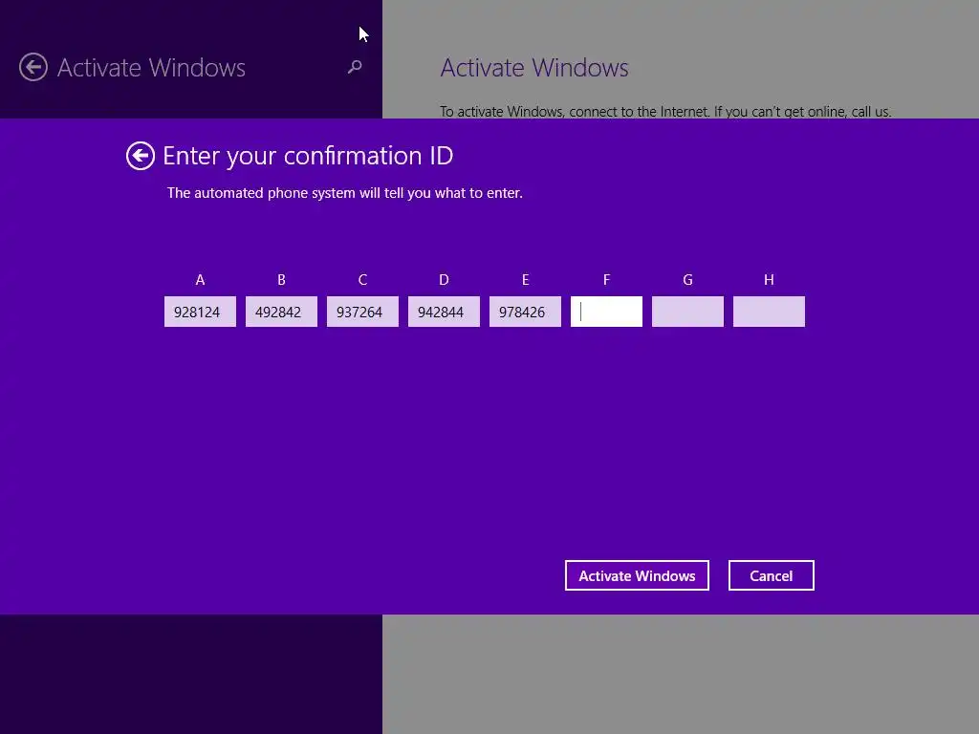
Task: Click the To activate Windows, connect to the Internet text
Action: click(x=665, y=112)
